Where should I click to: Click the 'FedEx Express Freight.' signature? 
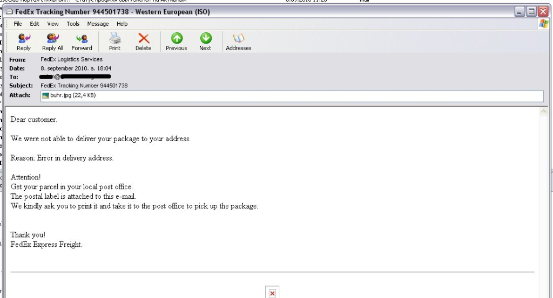coord(46,245)
